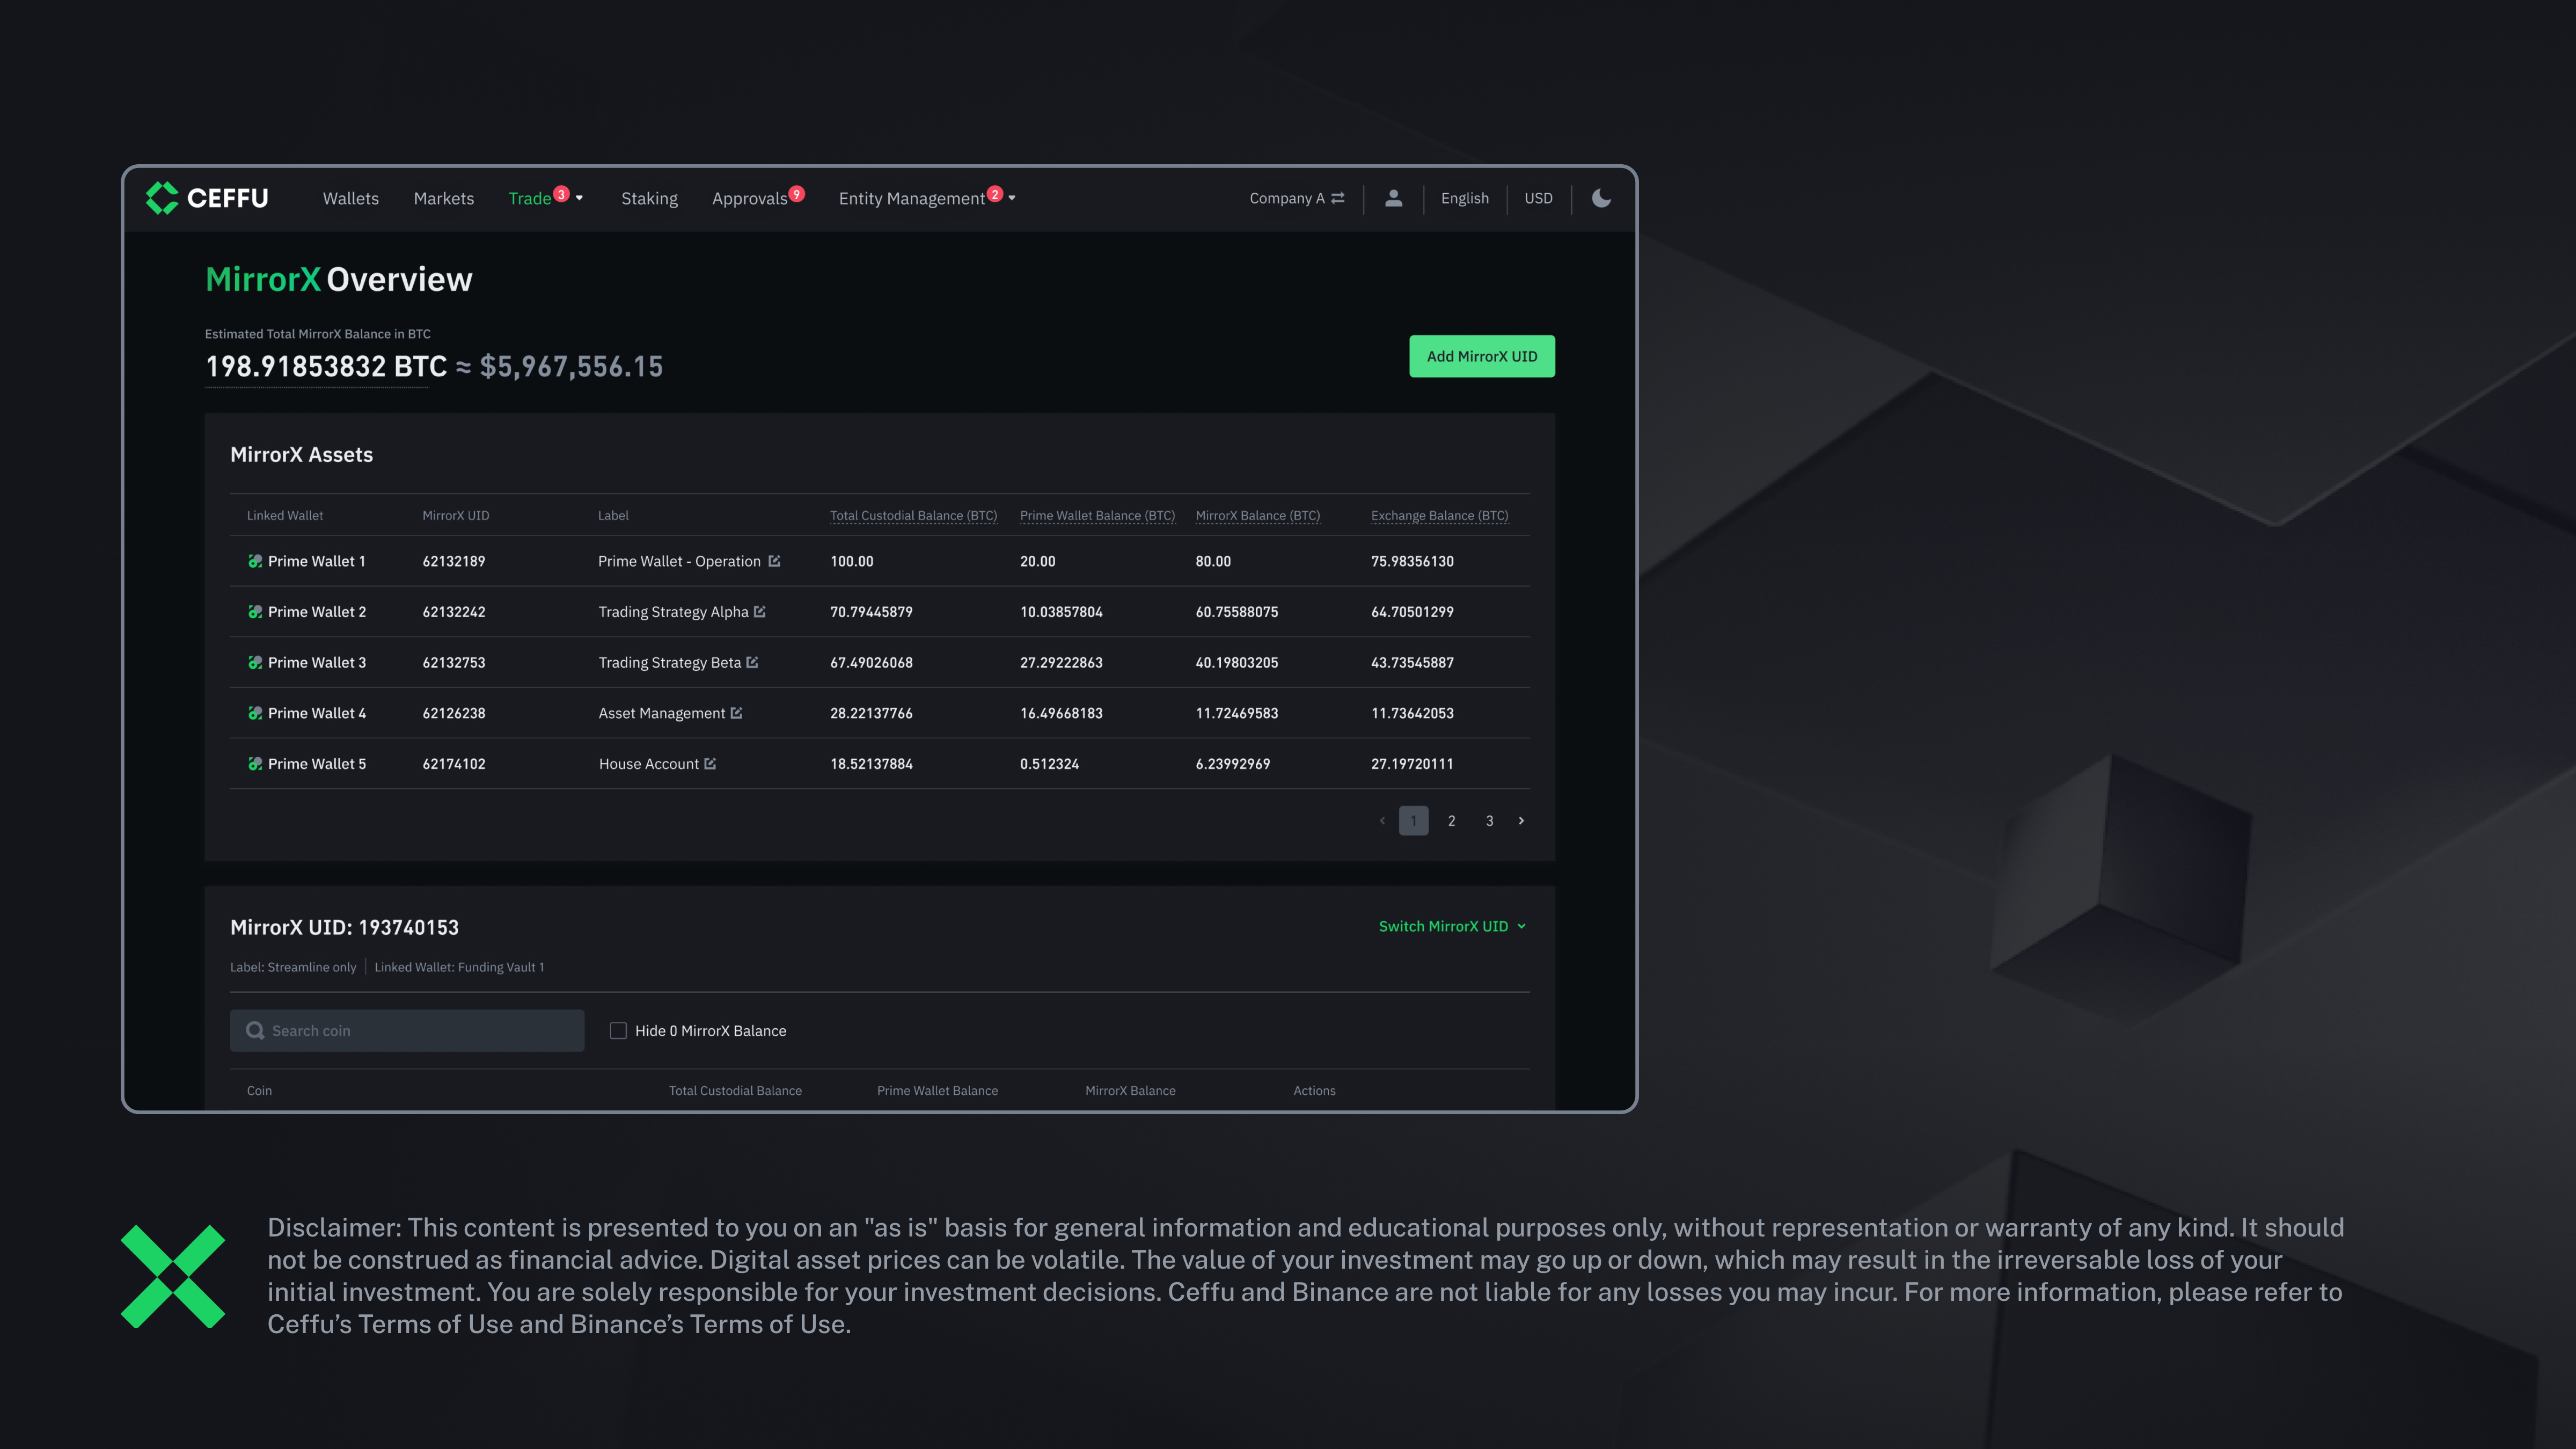Open the Entity Management menu
Screen dimensions: 2576x1449
click(x=912, y=198)
